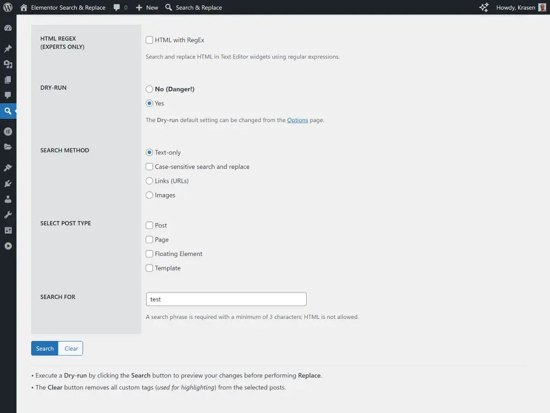Select the No (Danger!) dry-run option
Image resolution: width=550 pixels, height=413 pixels.
pyautogui.click(x=149, y=89)
